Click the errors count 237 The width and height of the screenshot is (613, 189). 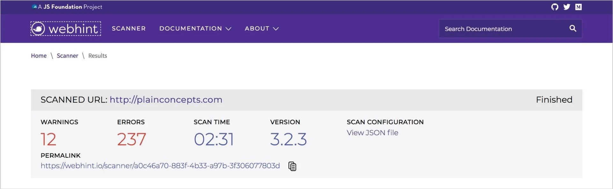tap(131, 140)
